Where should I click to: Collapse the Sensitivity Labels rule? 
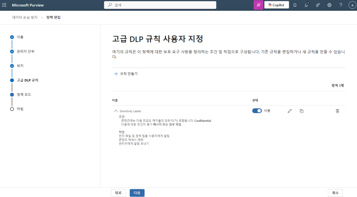pos(116,111)
